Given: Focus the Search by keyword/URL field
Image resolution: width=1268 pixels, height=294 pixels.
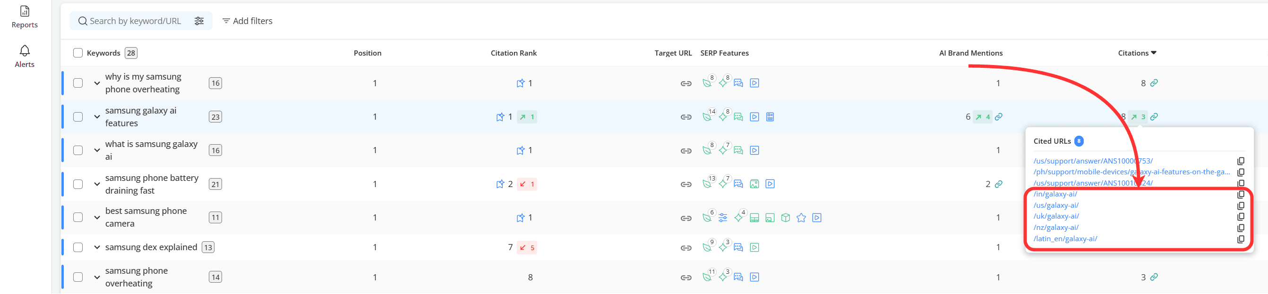Looking at the screenshot, I should click(x=136, y=21).
